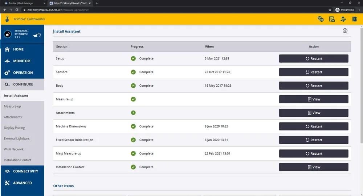
Task: Open the Chrome three-dot menu
Action: [x=359, y=10]
